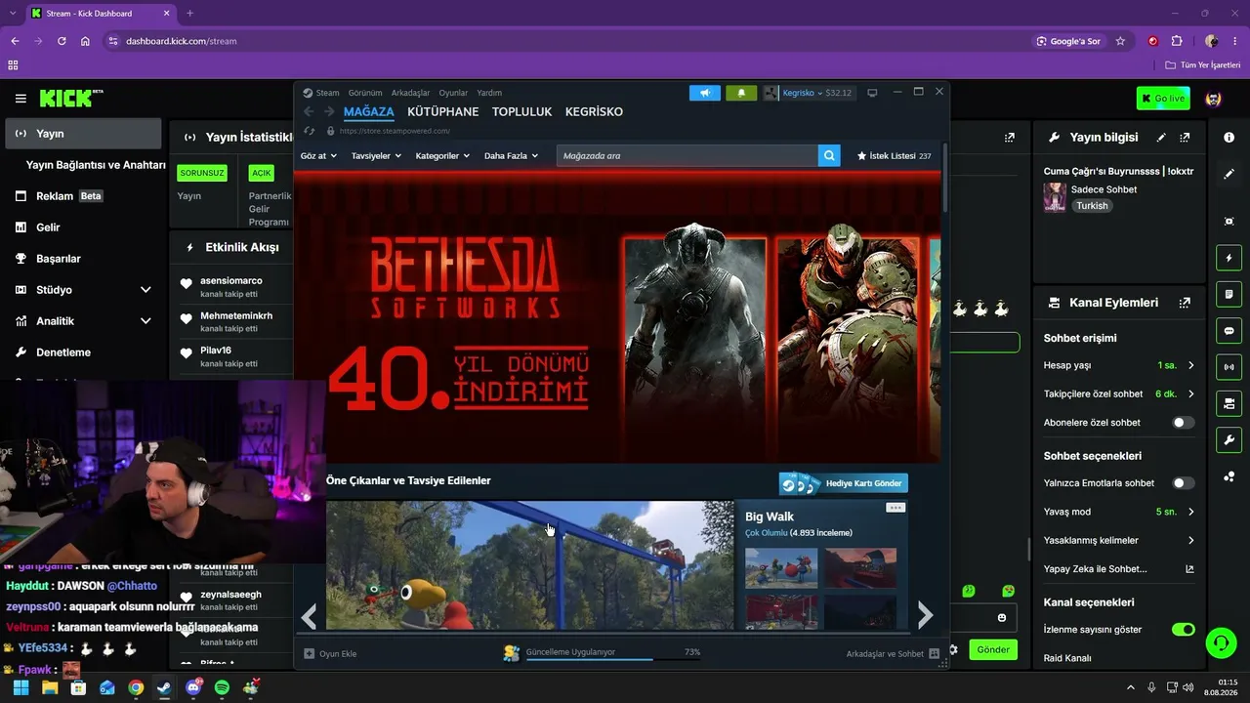Bookmark this page with star icon
1250x703 pixels.
[x=1120, y=41]
